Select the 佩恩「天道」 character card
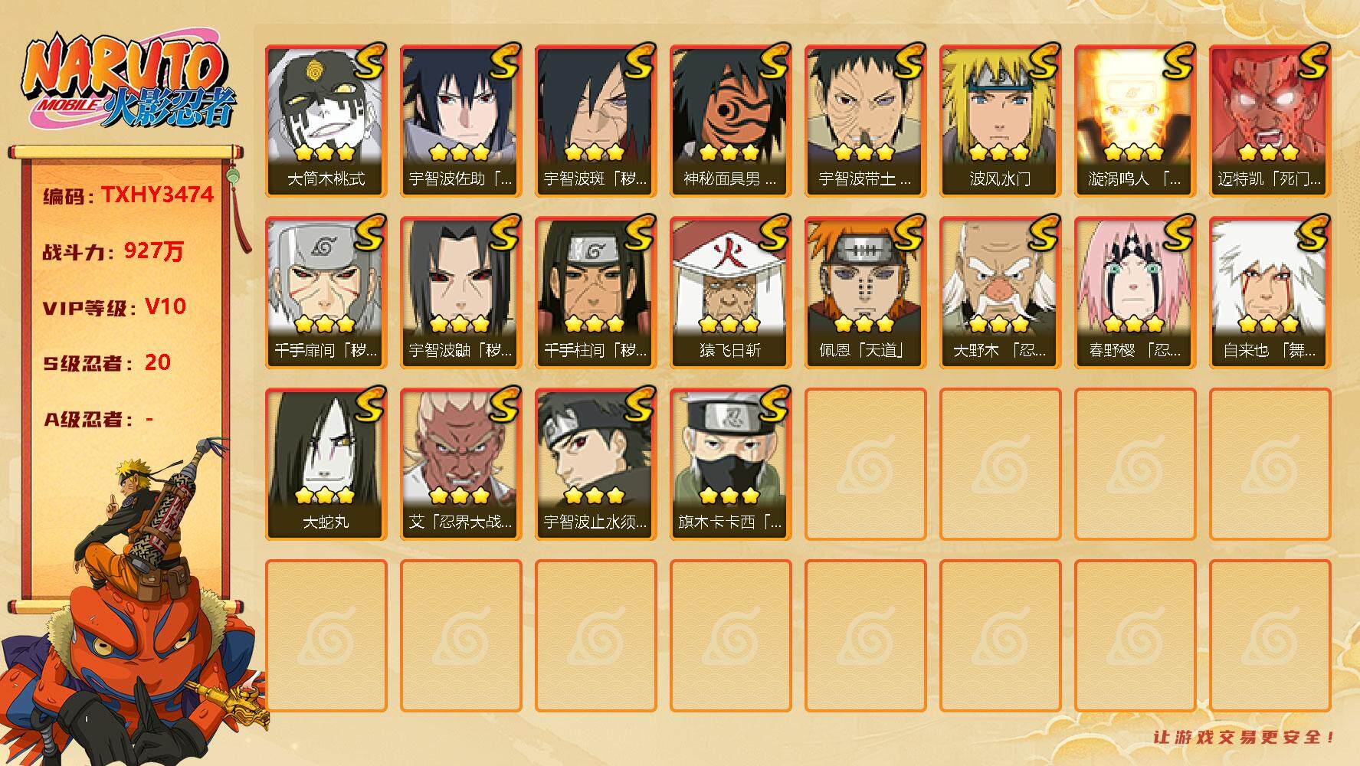The height and width of the screenshot is (766, 1360). 866,293
